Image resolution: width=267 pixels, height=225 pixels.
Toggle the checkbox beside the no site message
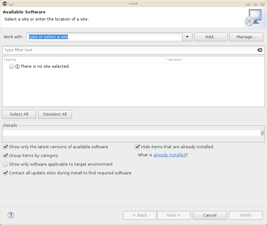point(11,66)
